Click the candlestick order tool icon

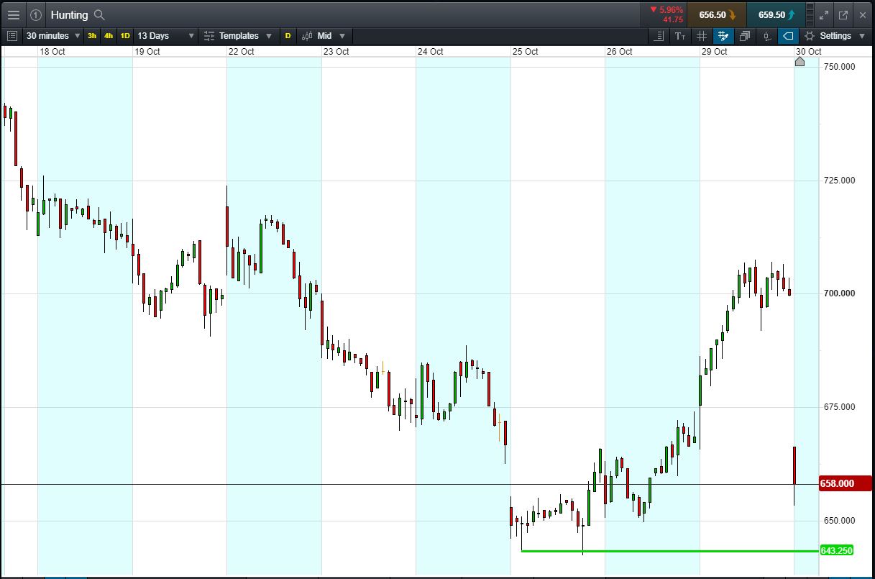click(x=767, y=36)
